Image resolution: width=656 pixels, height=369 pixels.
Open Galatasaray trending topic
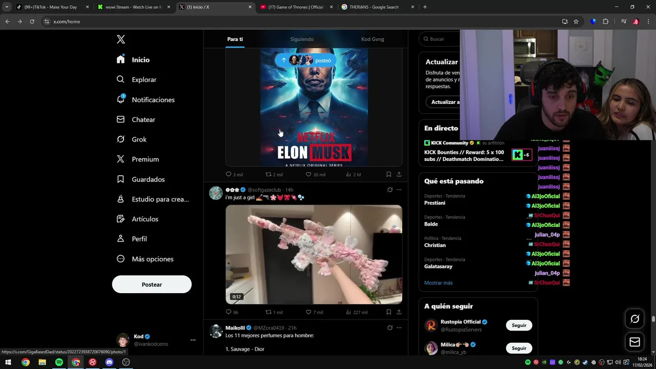[438, 266]
